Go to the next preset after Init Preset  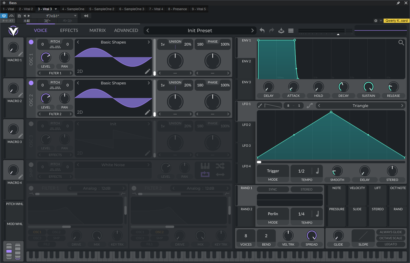(x=252, y=30)
